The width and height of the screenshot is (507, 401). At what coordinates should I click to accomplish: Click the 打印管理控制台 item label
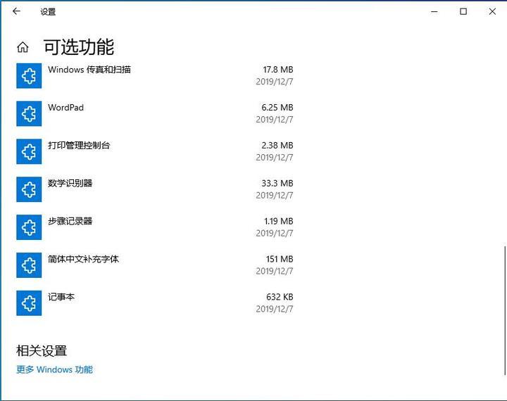pos(79,146)
